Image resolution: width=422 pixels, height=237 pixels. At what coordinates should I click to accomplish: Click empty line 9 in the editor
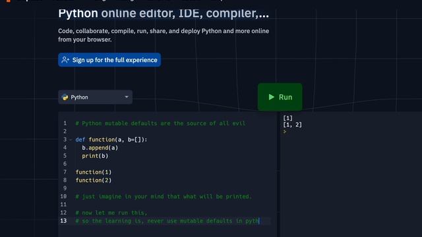(x=172, y=188)
